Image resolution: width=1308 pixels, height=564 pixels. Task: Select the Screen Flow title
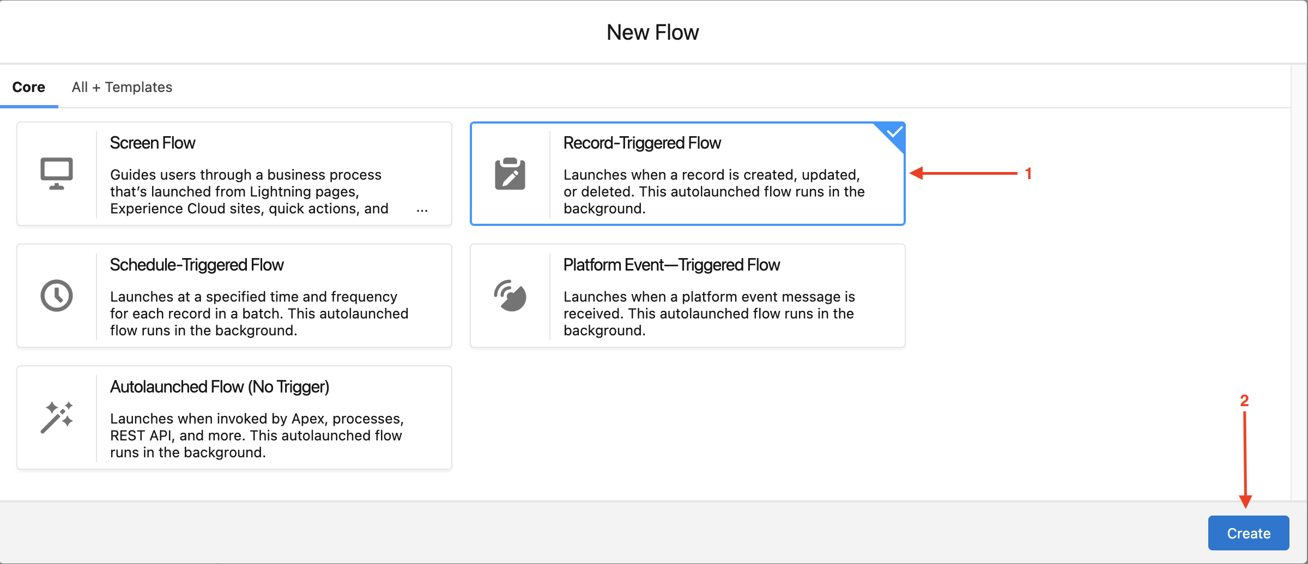point(153,143)
